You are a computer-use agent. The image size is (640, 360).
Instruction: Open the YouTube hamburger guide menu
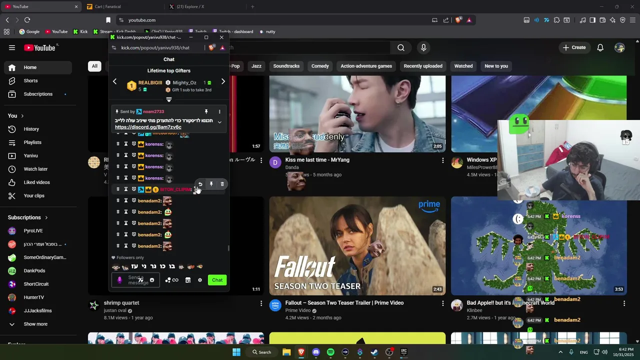point(12,47)
